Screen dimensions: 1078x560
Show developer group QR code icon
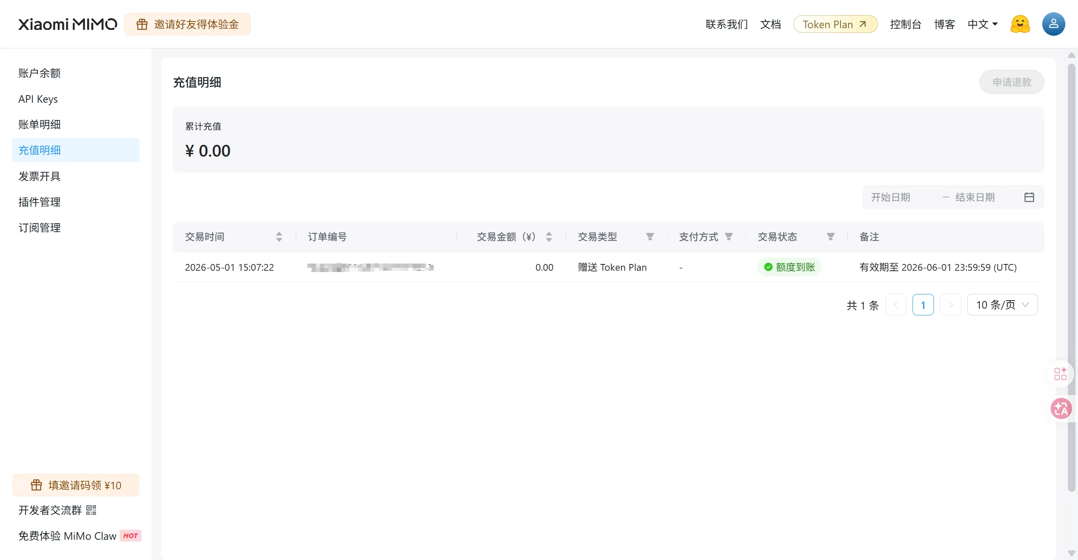pyautogui.click(x=91, y=510)
